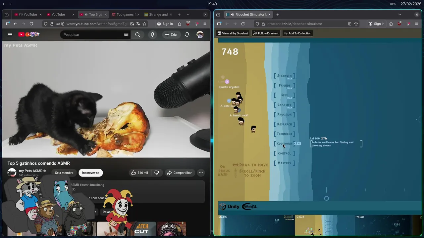
Task: Select the Technique upgrade
Action: coord(285,134)
